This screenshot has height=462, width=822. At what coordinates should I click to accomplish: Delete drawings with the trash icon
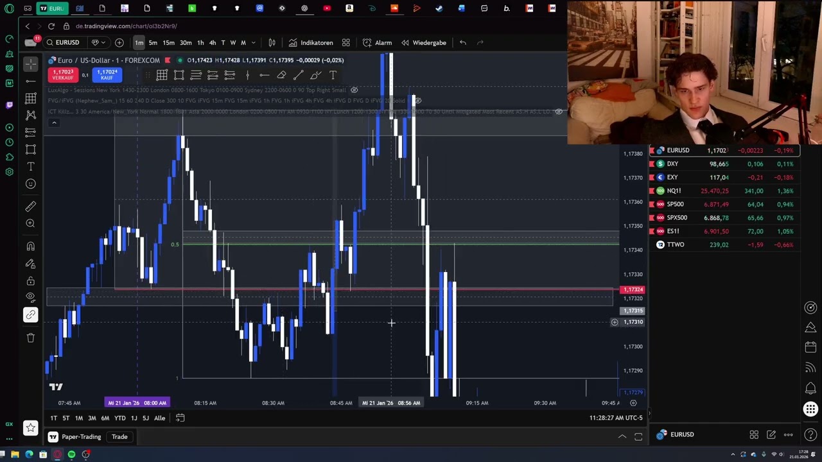(x=30, y=338)
